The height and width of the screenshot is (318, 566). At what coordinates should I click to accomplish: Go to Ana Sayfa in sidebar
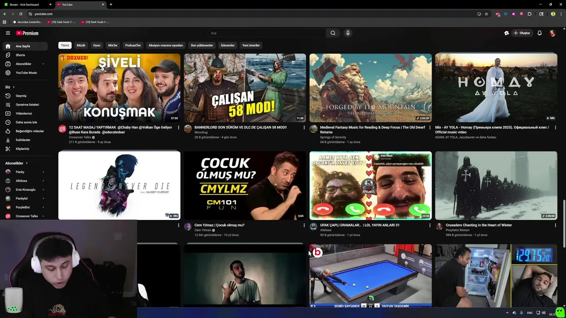click(x=26, y=46)
